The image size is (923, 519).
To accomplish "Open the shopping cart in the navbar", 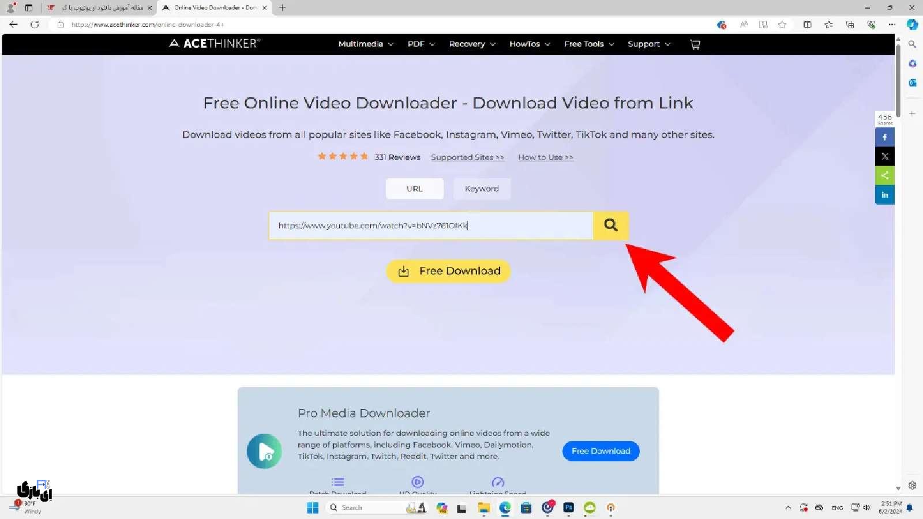I will (x=695, y=44).
